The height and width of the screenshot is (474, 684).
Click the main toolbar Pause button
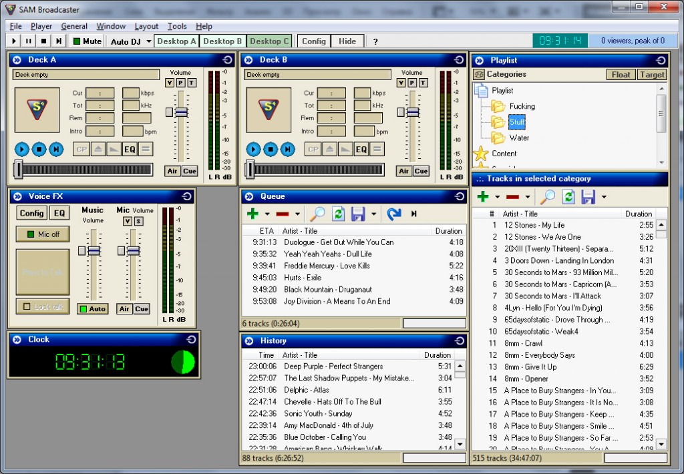[29, 41]
